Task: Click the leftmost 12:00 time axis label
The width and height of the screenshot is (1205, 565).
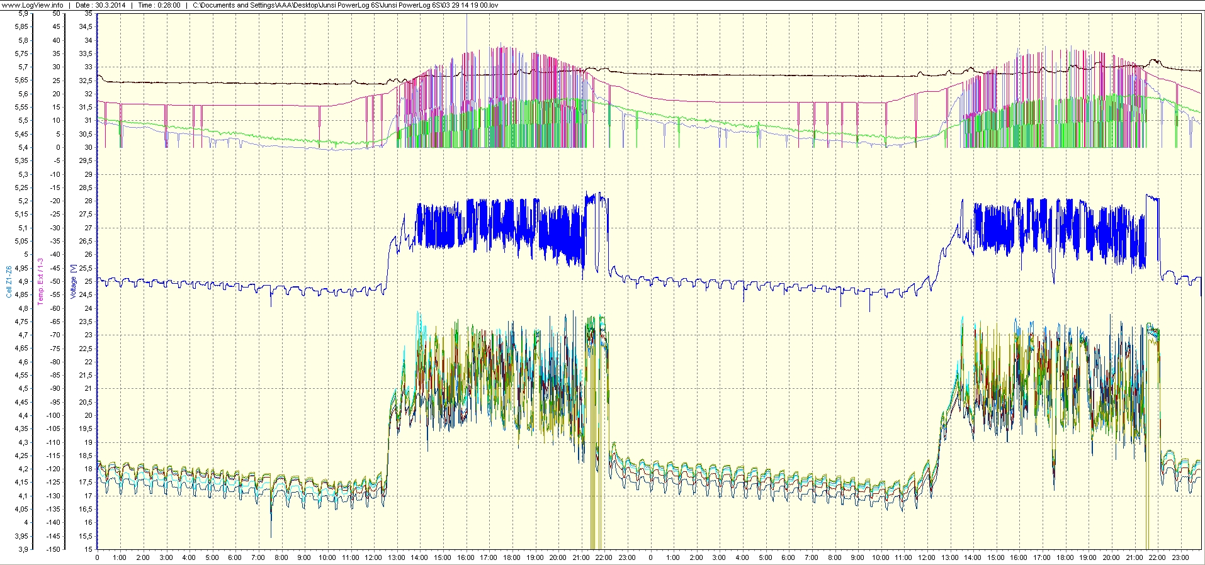Action: pos(373,557)
